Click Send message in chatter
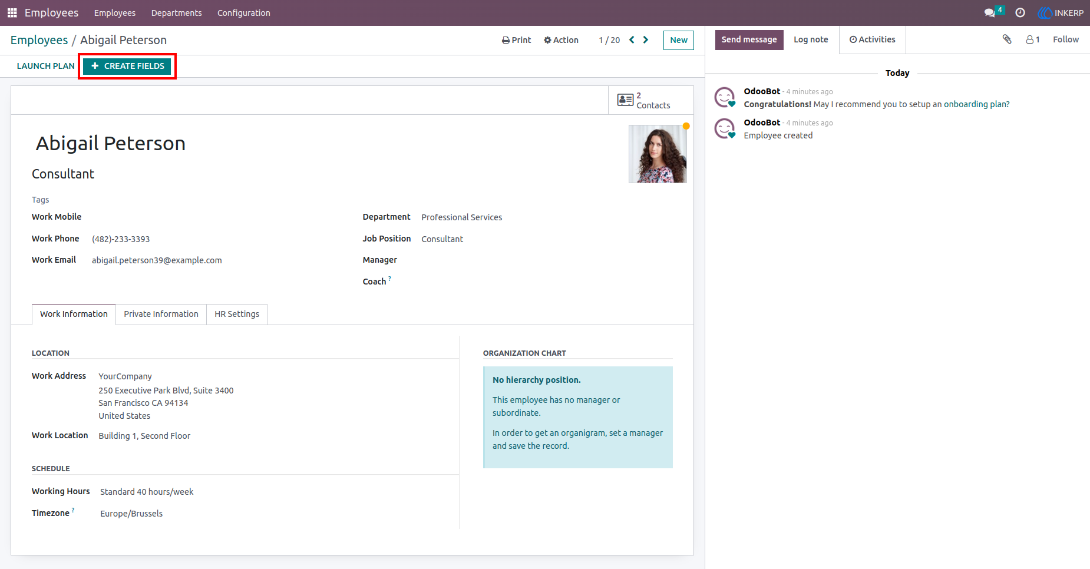The height and width of the screenshot is (569, 1090). pos(749,39)
